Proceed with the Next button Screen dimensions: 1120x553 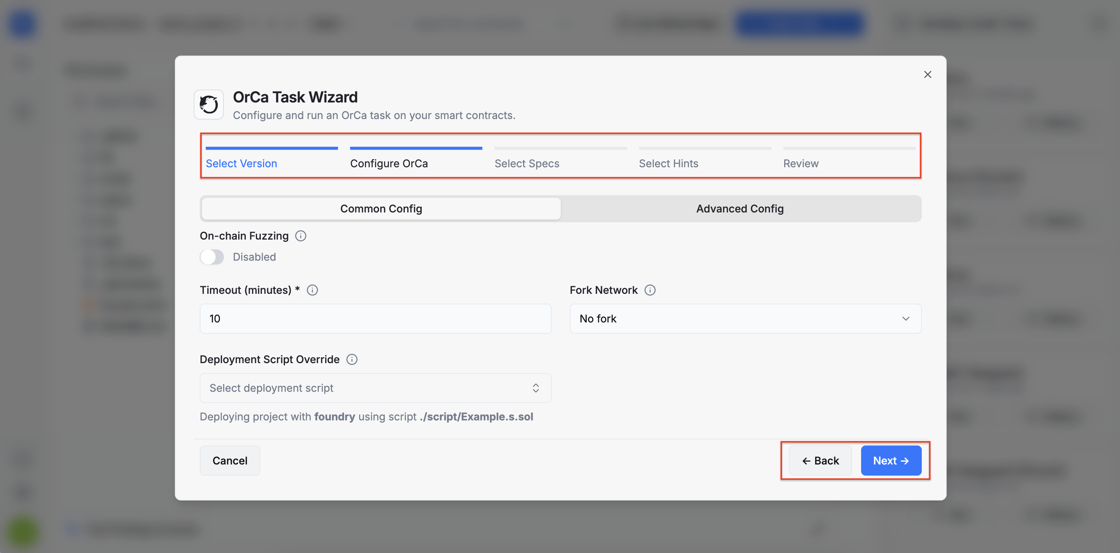tap(891, 460)
